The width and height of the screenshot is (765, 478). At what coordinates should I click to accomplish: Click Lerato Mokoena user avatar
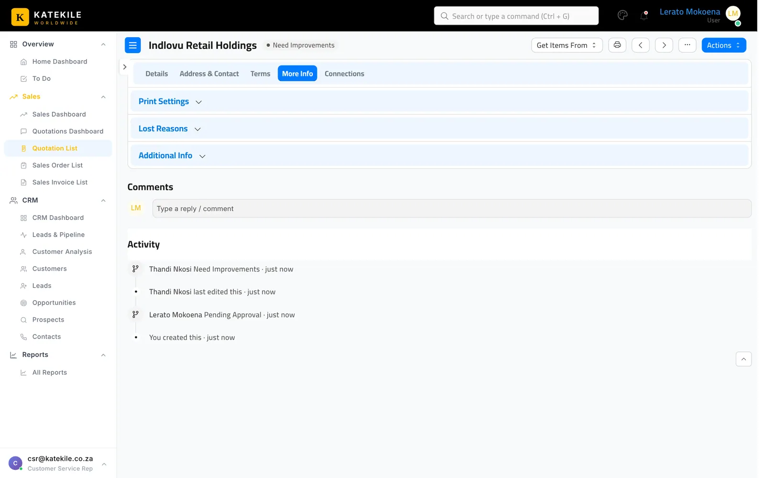[x=733, y=14]
